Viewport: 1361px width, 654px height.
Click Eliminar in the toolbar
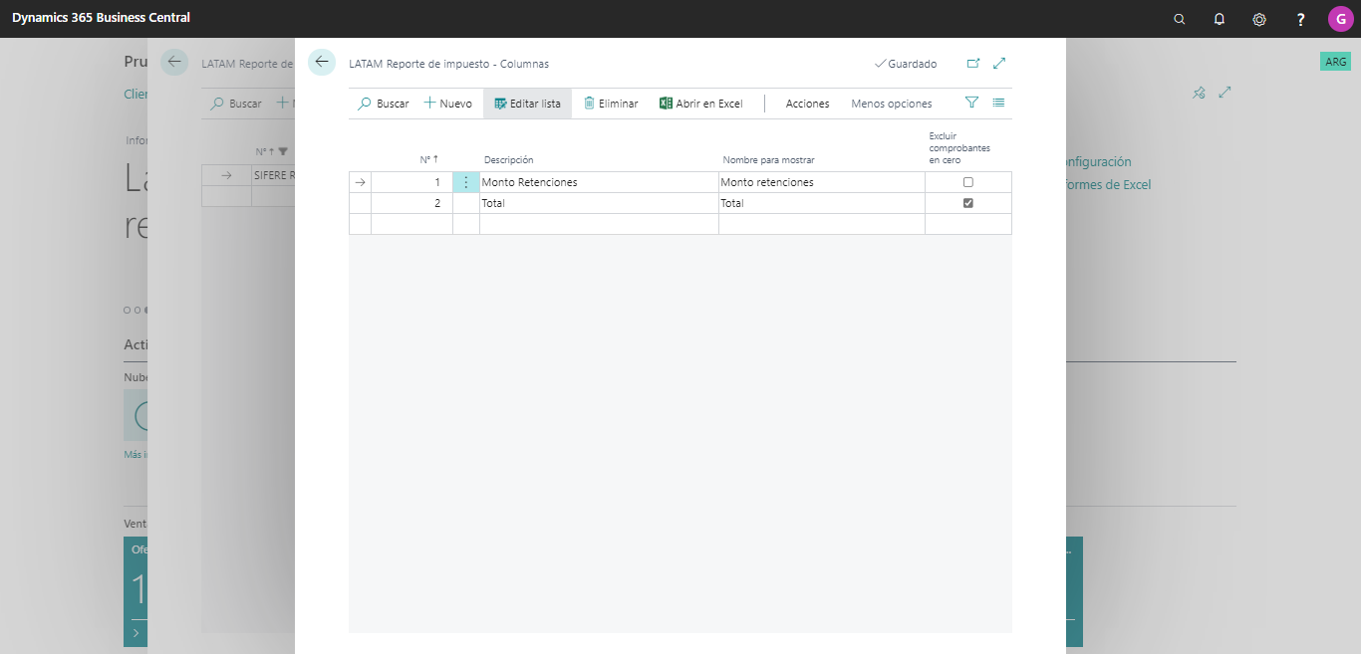pos(611,104)
